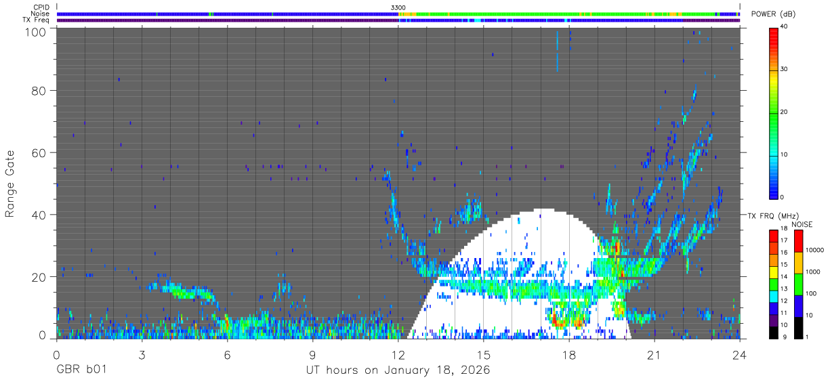Click the 100 tick on the Range Gate axis
Viewport: 832px width, 384px height.
pyautogui.click(x=37, y=32)
